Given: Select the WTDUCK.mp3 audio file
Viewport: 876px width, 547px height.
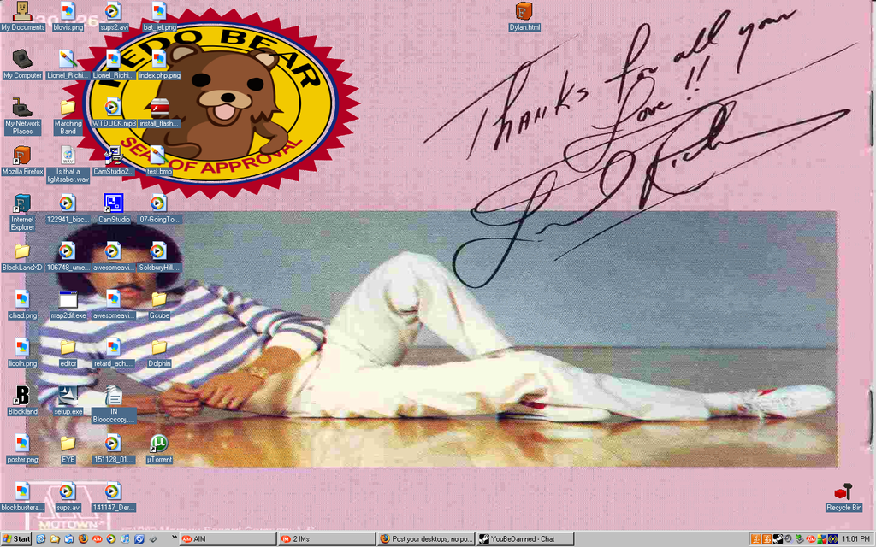Looking at the screenshot, I should point(114,113).
